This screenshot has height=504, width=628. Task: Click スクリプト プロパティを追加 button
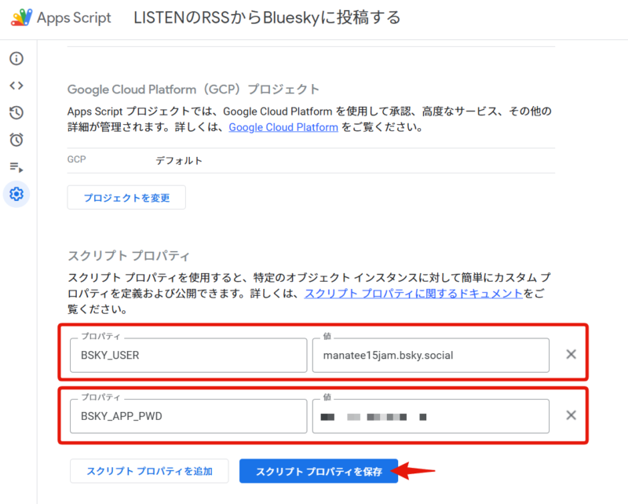click(x=149, y=471)
